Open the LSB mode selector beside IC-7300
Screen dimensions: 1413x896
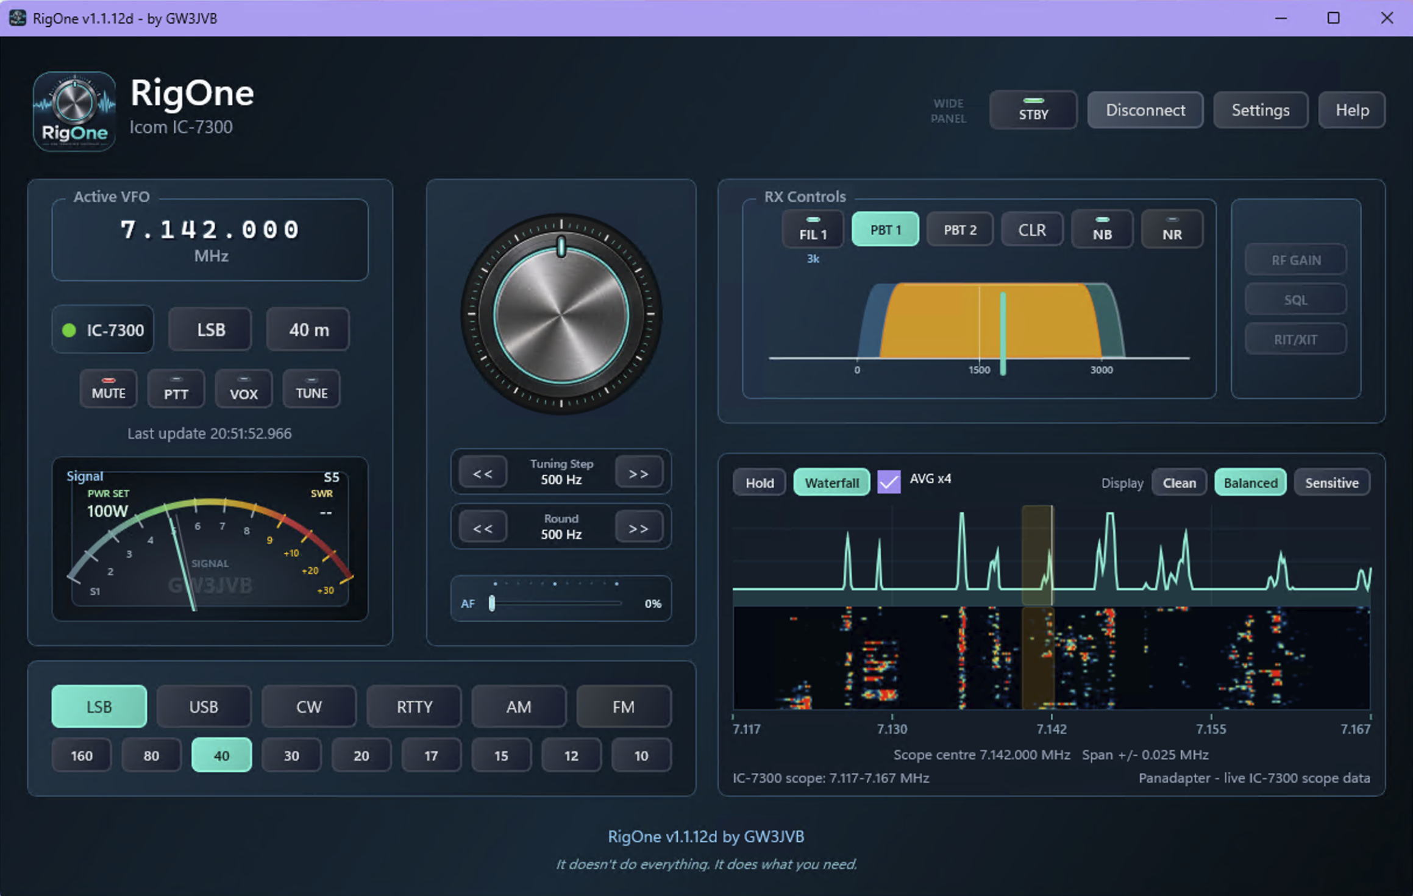pos(210,330)
